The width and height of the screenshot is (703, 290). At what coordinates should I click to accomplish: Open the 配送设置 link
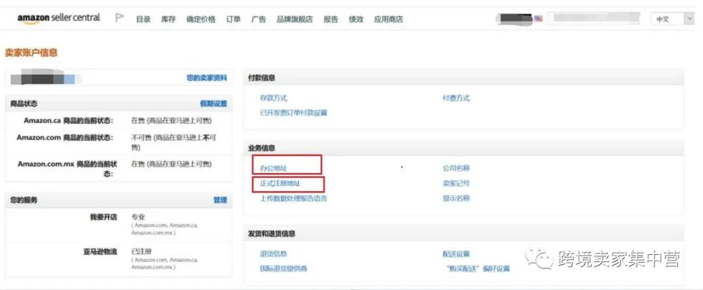(x=456, y=254)
